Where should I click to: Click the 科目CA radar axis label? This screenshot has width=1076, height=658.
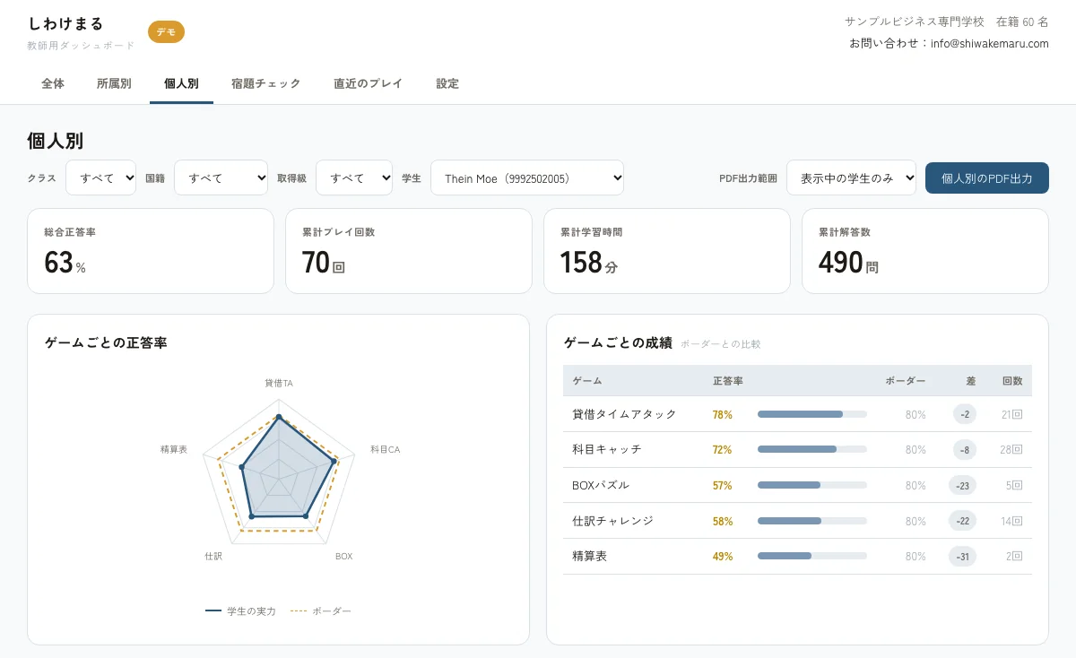click(x=386, y=449)
